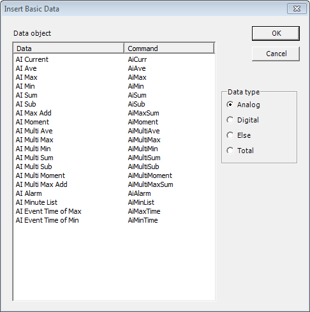The height and width of the screenshot is (312, 310).
Task: Click the Command column header
Action: click(169, 48)
